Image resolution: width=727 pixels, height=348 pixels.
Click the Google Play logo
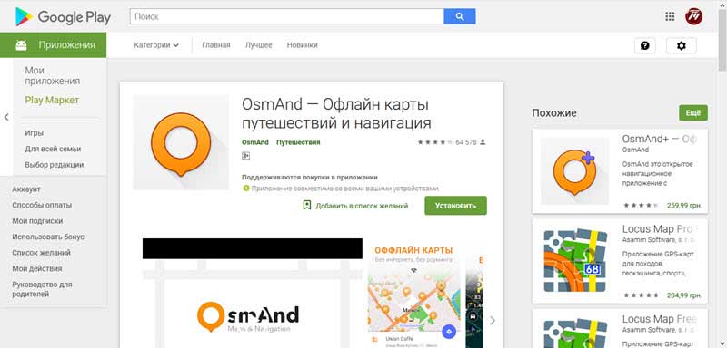tap(63, 16)
